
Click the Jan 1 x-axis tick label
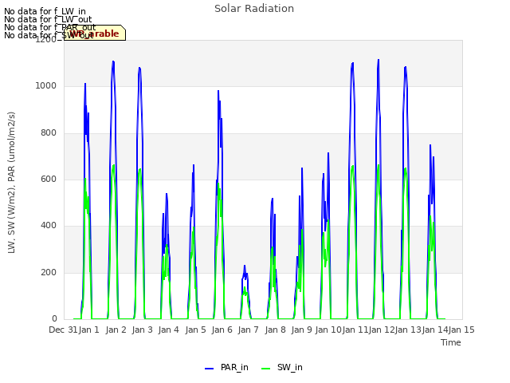click(88, 330)
